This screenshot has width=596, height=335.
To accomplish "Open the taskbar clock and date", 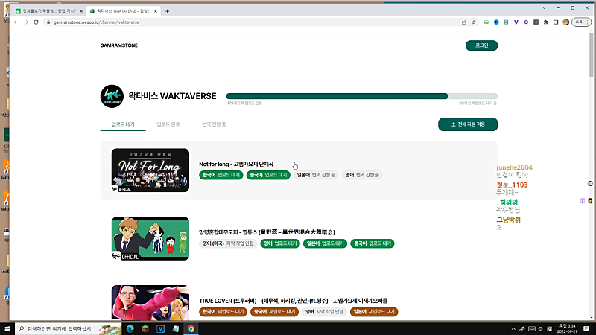I will [x=567, y=328].
